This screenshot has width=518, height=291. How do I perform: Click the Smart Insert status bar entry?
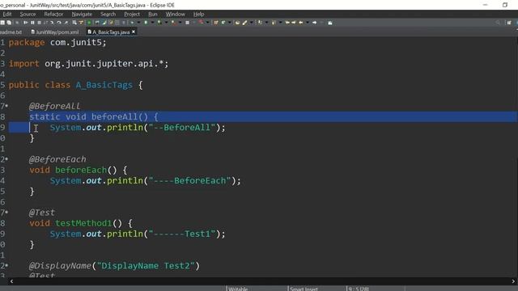(304, 289)
